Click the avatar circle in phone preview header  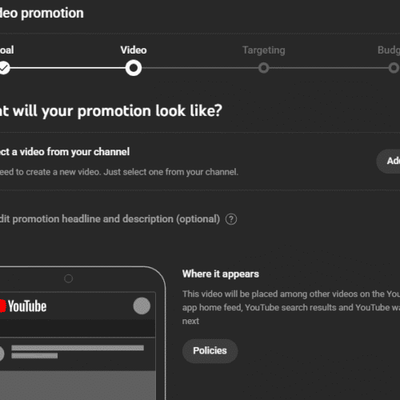(x=142, y=306)
